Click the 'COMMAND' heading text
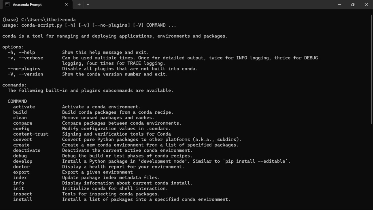The width and height of the screenshot is (373, 210). pos(17,101)
